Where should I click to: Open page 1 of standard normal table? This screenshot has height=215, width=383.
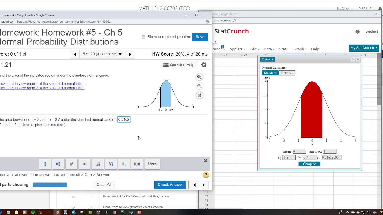coord(42,84)
